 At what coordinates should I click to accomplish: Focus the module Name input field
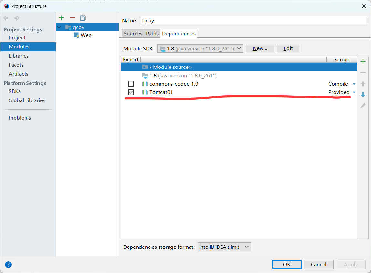(254, 21)
